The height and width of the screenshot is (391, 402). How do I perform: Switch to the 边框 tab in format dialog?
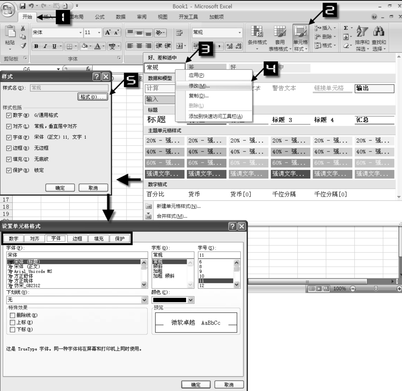77,239
